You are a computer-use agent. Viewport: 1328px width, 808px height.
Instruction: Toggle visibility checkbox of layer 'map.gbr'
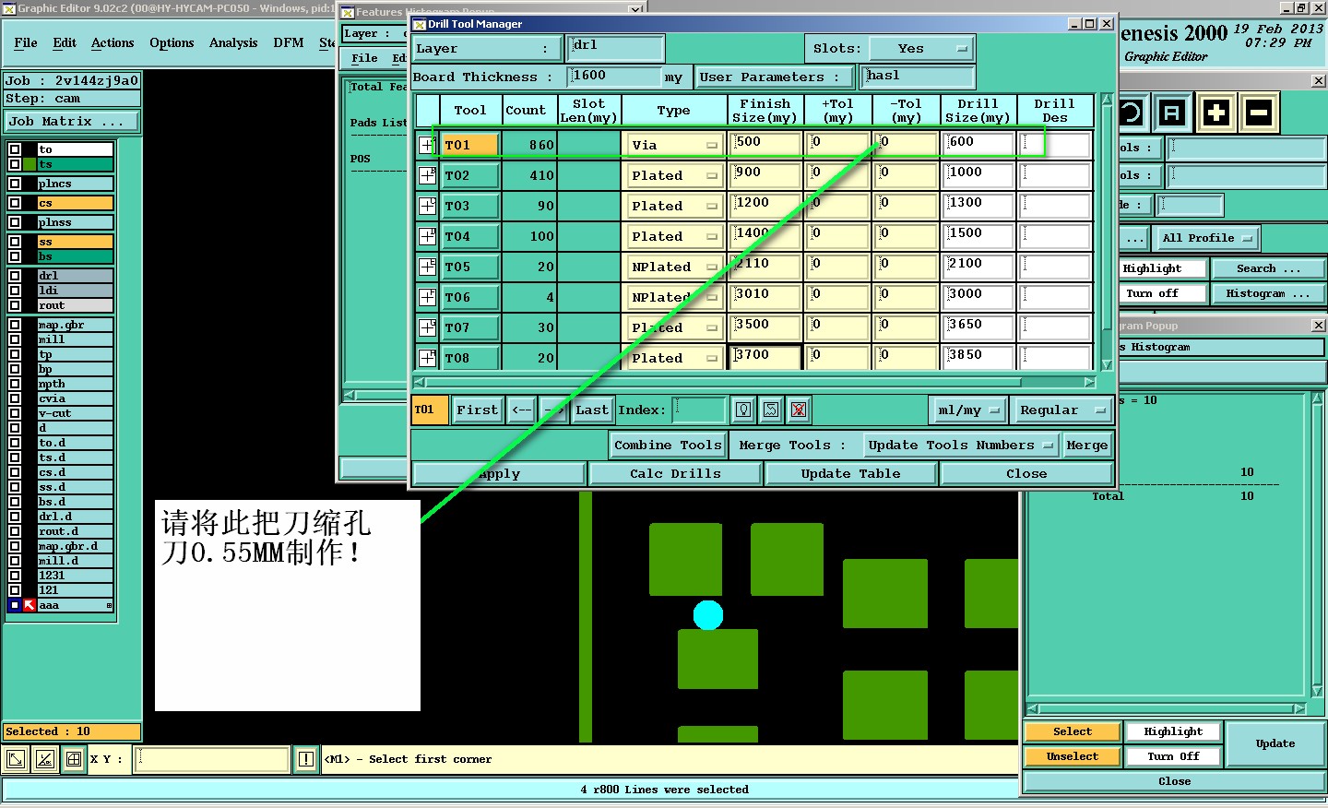[x=15, y=325]
